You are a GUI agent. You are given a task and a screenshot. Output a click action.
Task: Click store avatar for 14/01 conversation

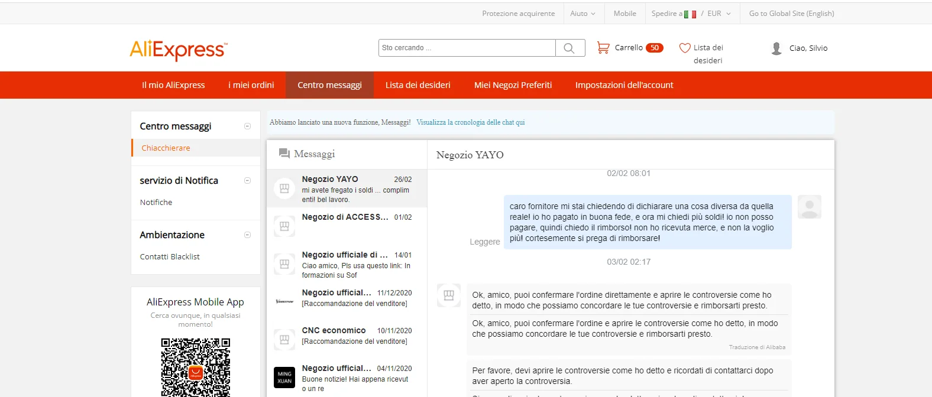[x=284, y=264]
